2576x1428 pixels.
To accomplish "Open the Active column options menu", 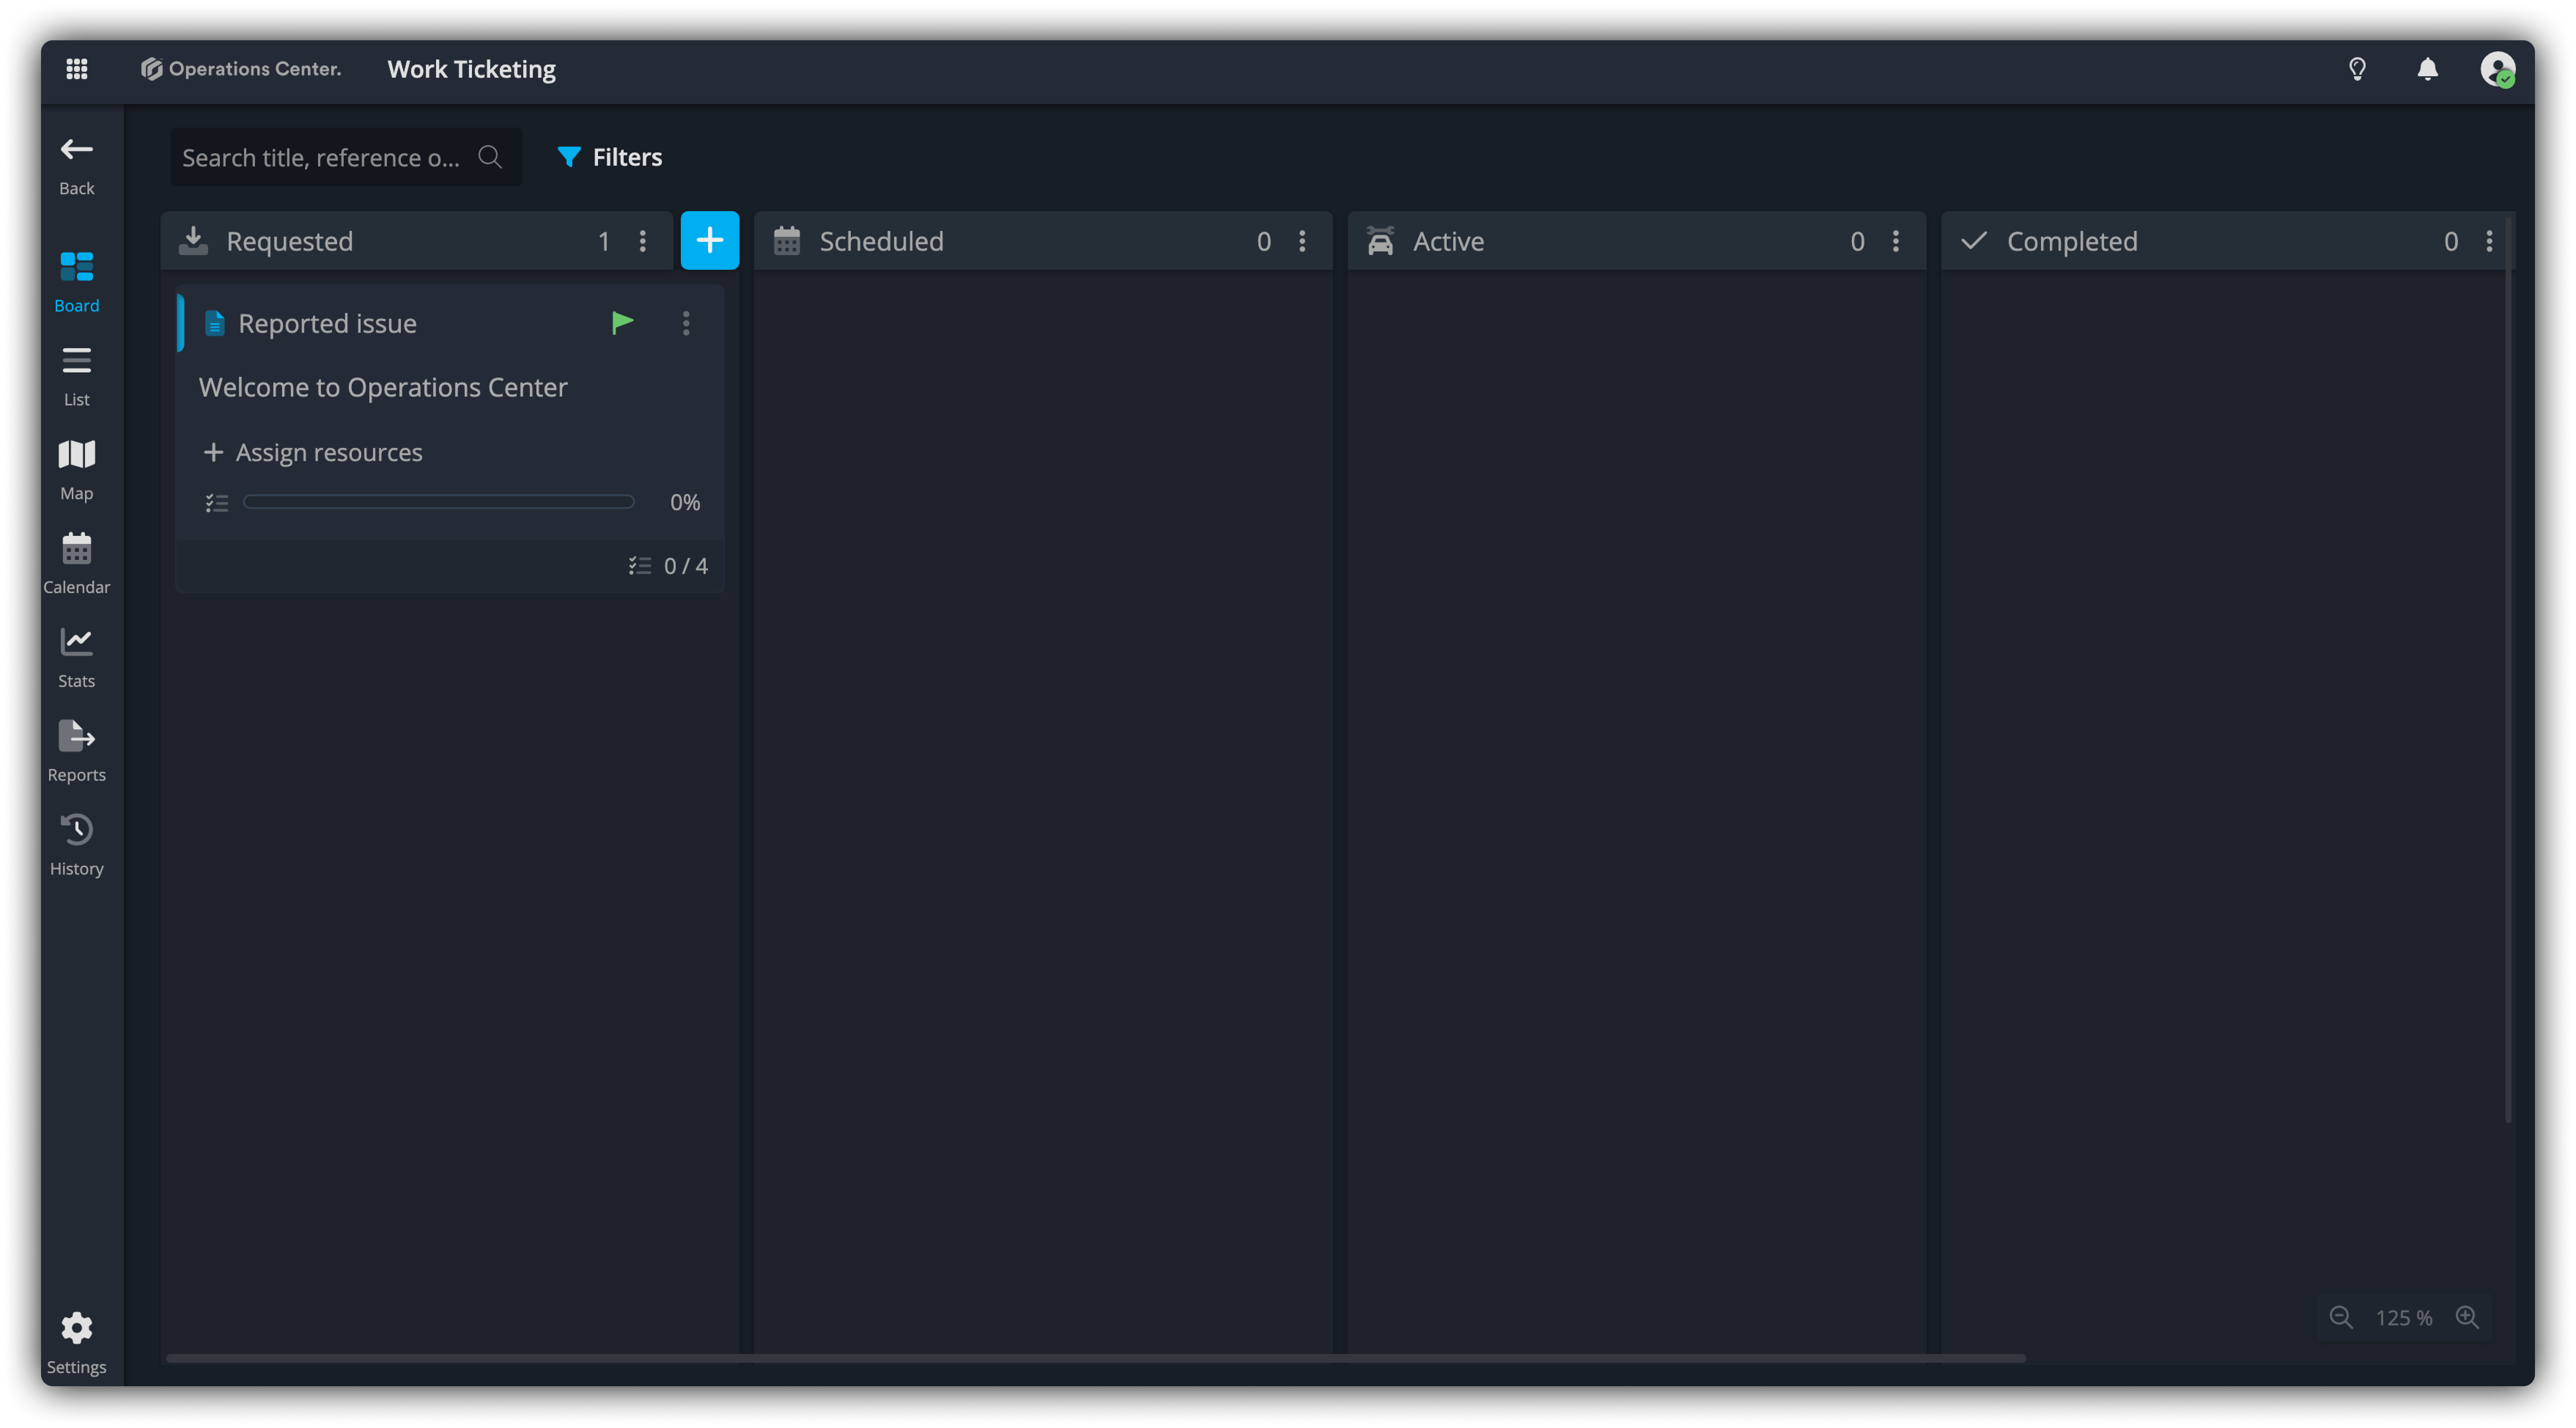I will coord(1896,241).
